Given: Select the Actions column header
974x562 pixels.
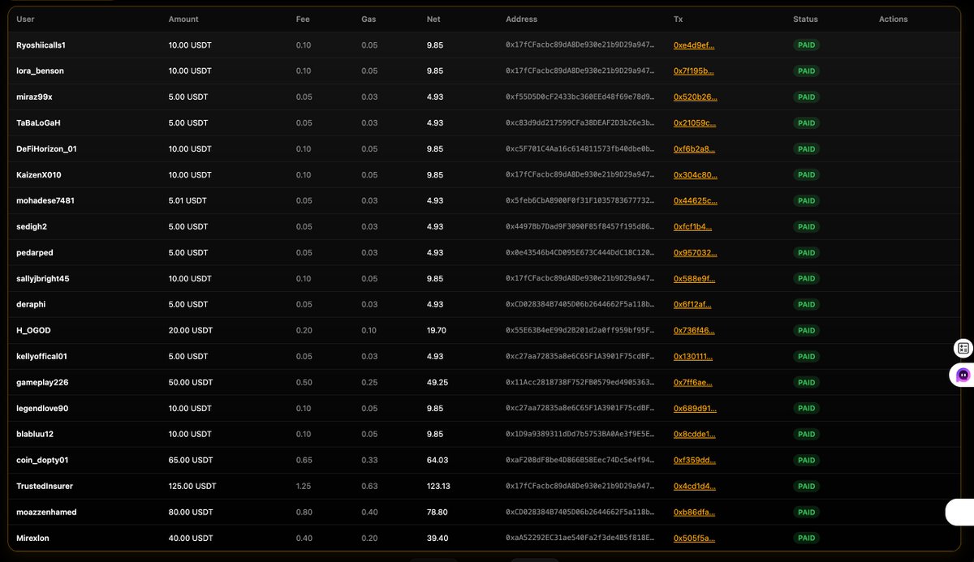Looking at the screenshot, I should click(894, 19).
